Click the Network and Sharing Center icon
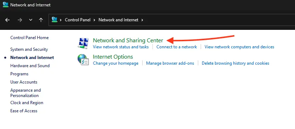This screenshot has width=295, height=129. coord(83,43)
